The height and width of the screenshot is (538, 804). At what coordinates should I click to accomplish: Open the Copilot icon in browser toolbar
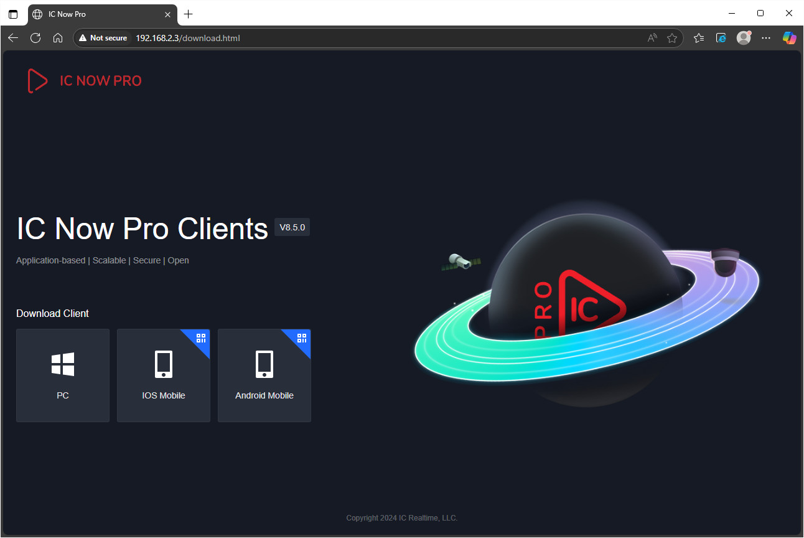789,38
